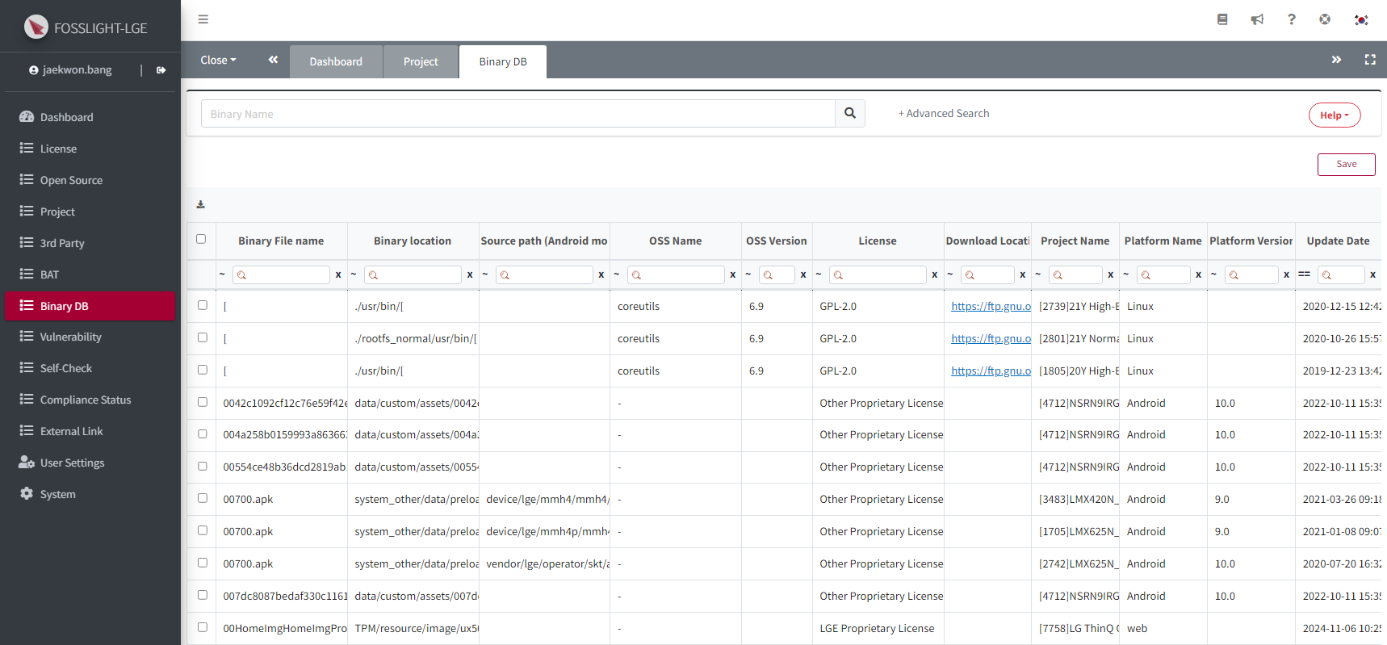Open filter operator dropdown for Project Name
Viewport: 1387px width, 645px height.
pyautogui.click(x=1038, y=274)
